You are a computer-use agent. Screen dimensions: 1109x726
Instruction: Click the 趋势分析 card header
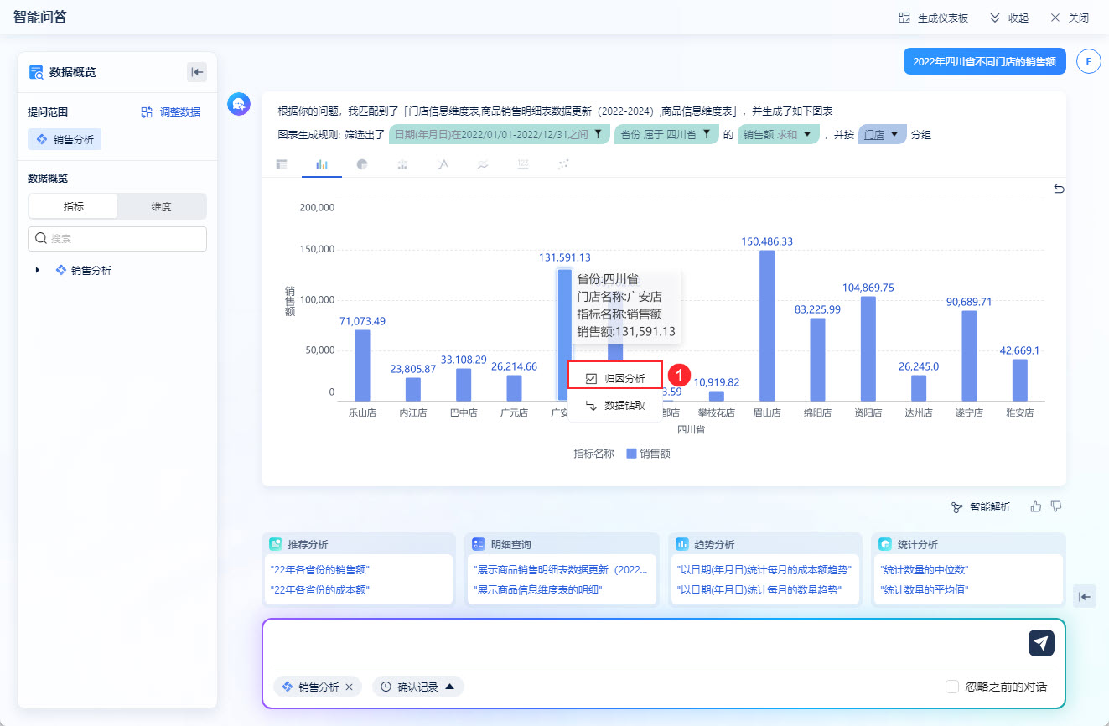tap(764, 544)
